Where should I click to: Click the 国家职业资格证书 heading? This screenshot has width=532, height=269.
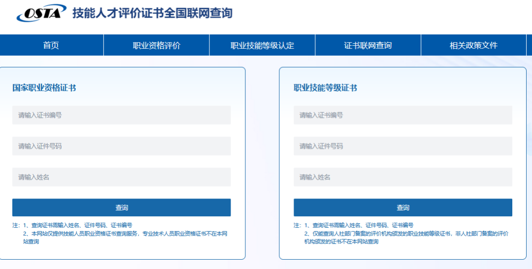click(44, 88)
